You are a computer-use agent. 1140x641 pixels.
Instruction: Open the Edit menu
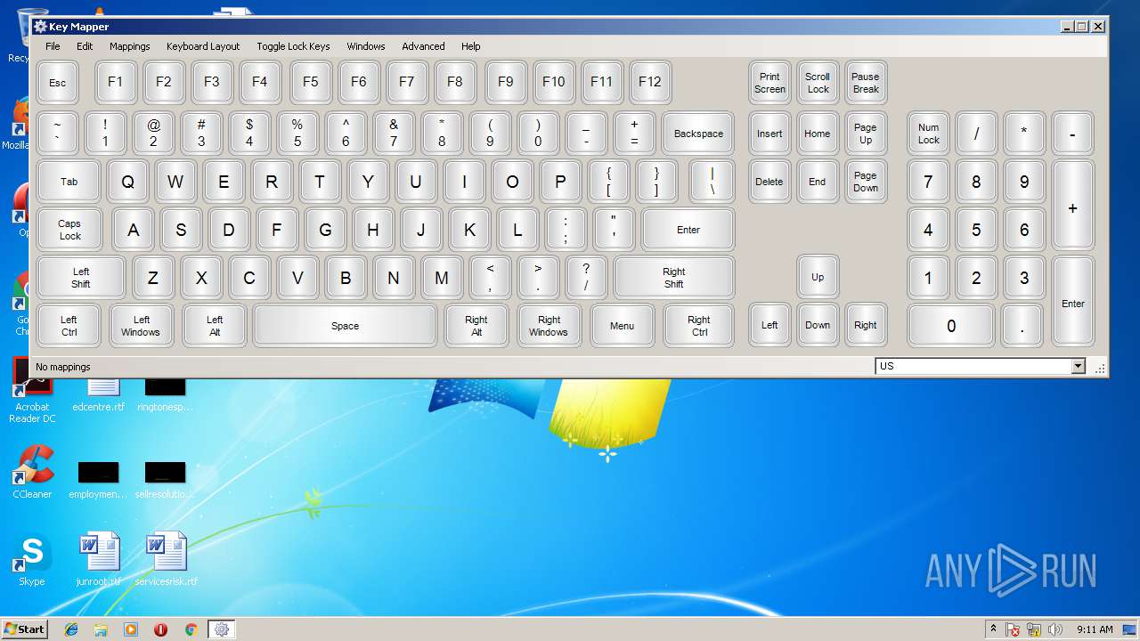[85, 46]
